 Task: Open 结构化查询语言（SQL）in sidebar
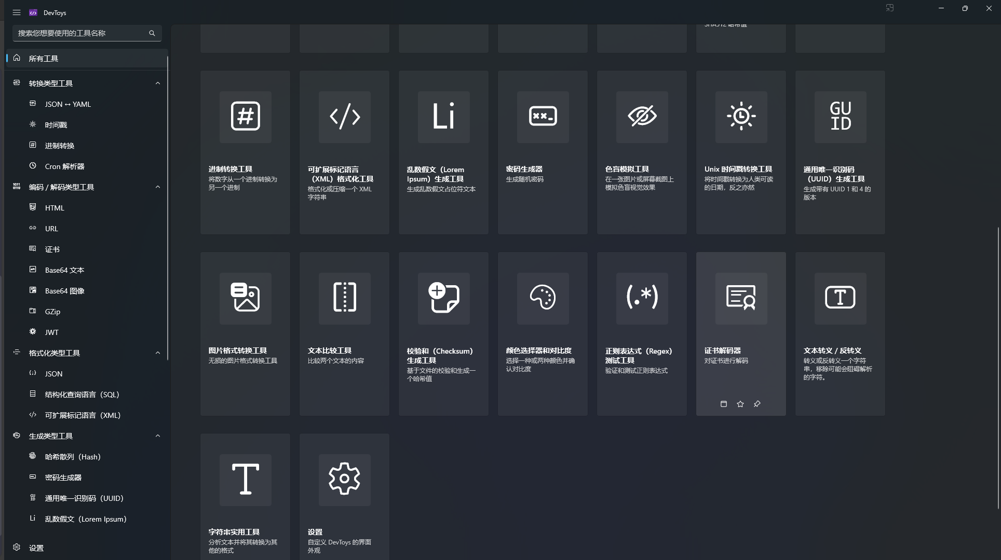click(87, 395)
